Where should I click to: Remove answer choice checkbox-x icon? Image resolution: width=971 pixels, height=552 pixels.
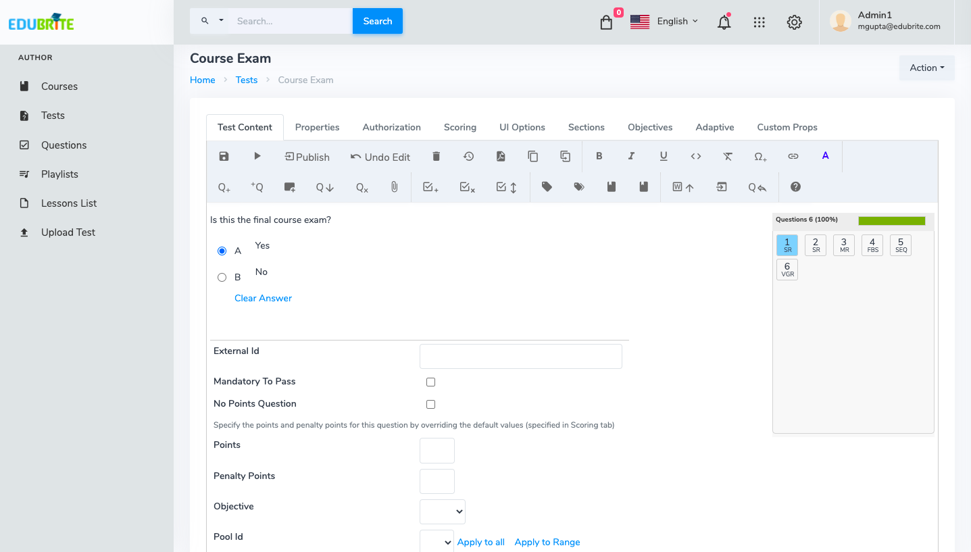(x=467, y=187)
